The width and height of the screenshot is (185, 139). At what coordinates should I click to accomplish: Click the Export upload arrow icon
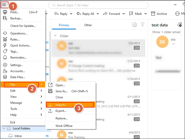coord(50,111)
